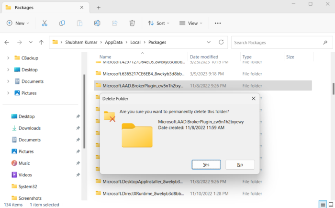Viewport: 335px width, 208px height.
Task: Select Microsoft.6365217CE6EB4 folder row
Action: [203, 74]
